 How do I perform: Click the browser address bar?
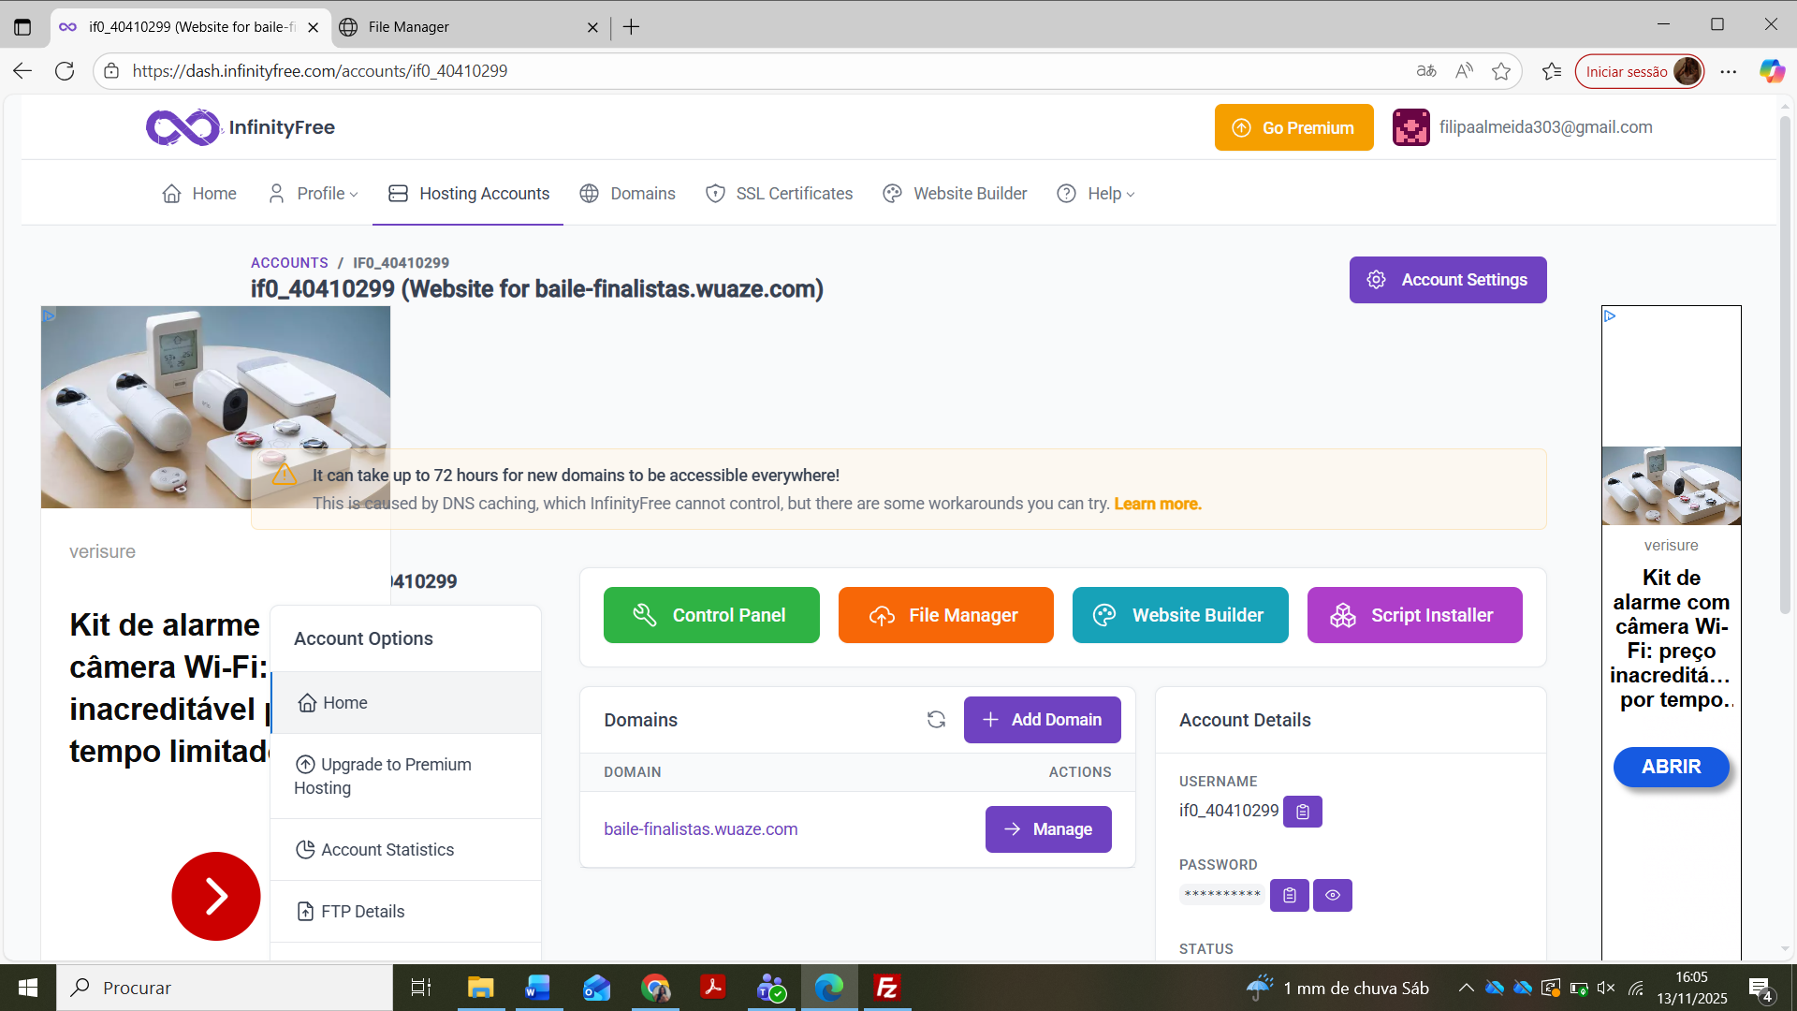749,71
